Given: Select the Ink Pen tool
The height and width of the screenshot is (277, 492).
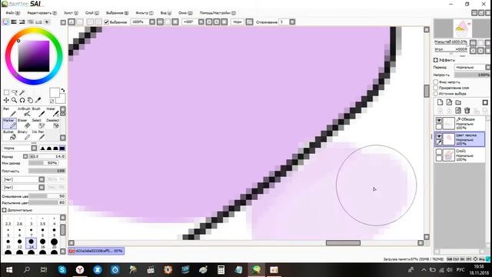Looking at the screenshot, I should [x=38, y=135].
